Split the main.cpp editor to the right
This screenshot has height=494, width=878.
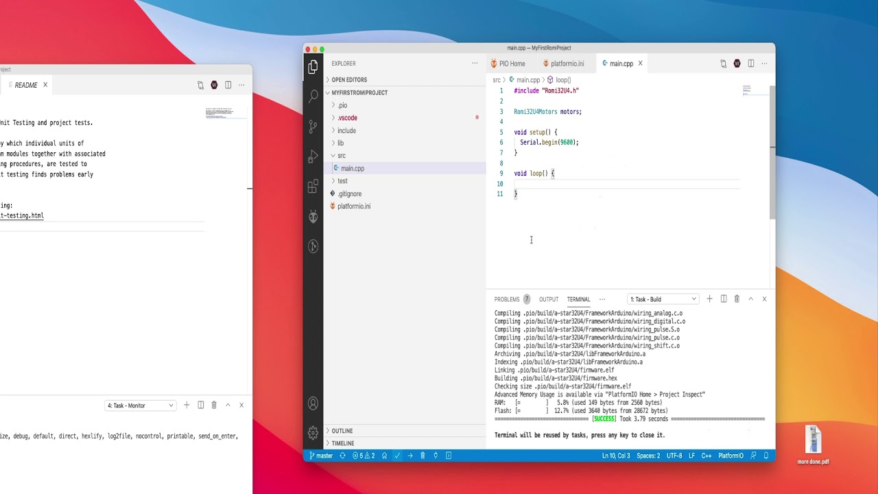coord(751,64)
